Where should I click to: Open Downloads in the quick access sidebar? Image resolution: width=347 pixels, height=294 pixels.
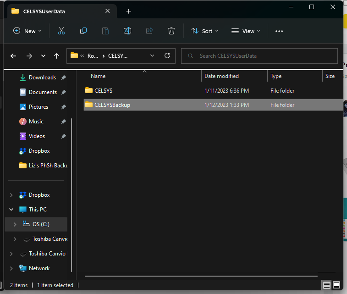click(x=42, y=78)
